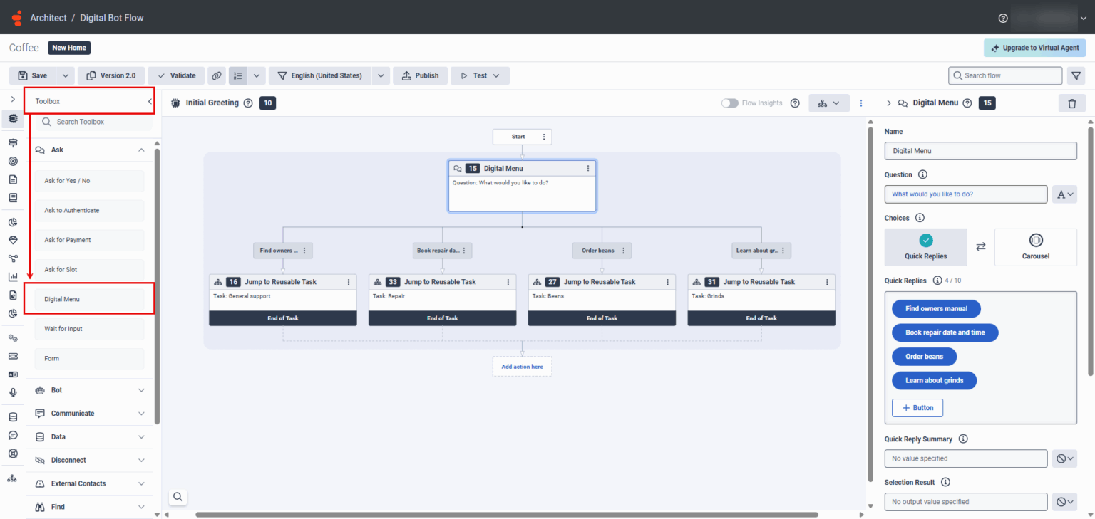Select the Toolbox icon in the left rail

pos(12,119)
